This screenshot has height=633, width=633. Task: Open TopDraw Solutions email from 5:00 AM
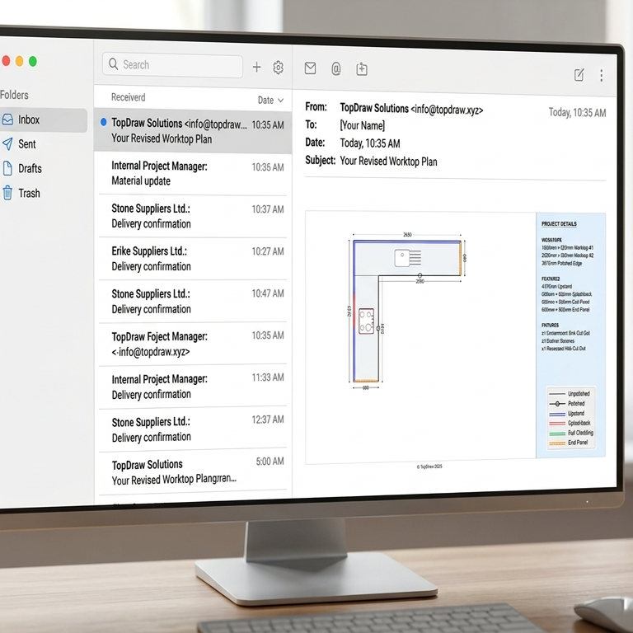[x=193, y=471]
